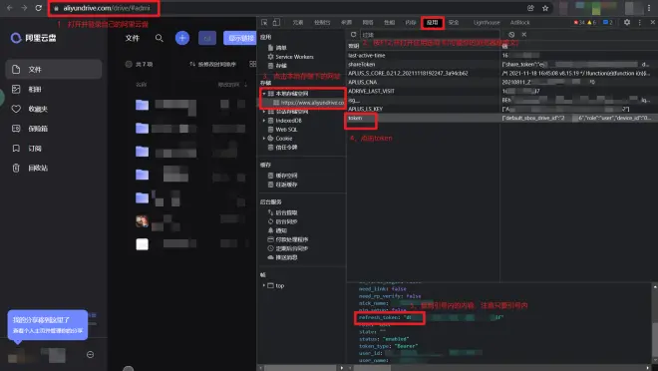Screen dimensions: 658x371
Task: Click the blue share tooltip bubble
Action: [x=48, y=325]
